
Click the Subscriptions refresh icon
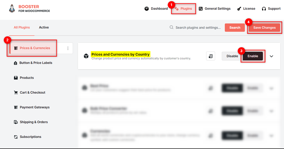click(16, 137)
